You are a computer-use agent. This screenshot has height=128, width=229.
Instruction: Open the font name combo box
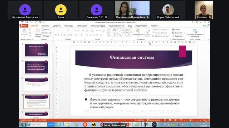click(61, 31)
